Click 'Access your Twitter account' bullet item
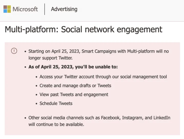The width and height of the screenshot is (184, 139). (x=103, y=77)
